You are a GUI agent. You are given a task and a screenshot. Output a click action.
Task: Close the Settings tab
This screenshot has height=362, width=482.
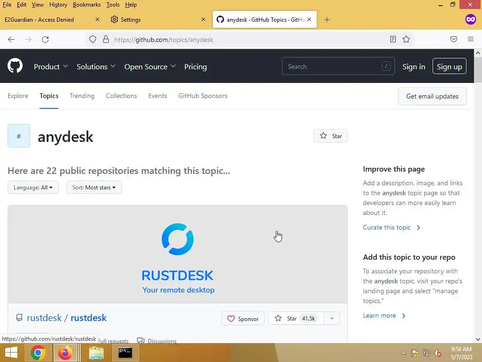click(203, 19)
